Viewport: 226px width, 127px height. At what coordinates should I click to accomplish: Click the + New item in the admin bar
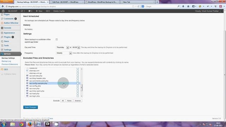39,11
